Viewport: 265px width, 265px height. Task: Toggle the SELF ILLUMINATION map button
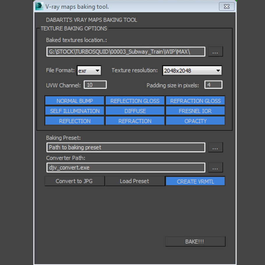[75, 111]
